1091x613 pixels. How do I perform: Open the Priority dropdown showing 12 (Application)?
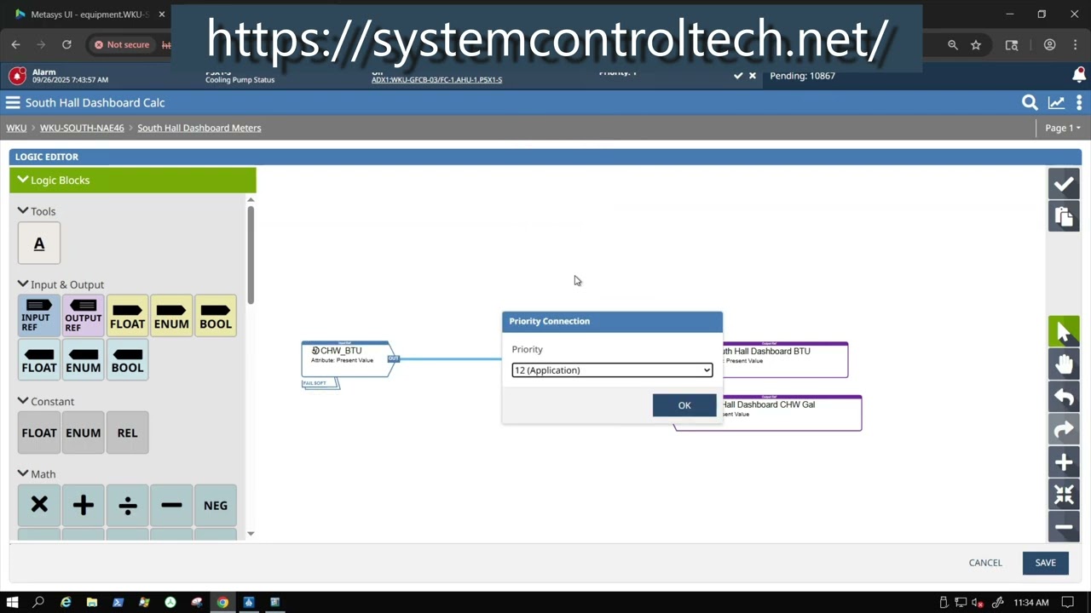pyautogui.click(x=612, y=370)
